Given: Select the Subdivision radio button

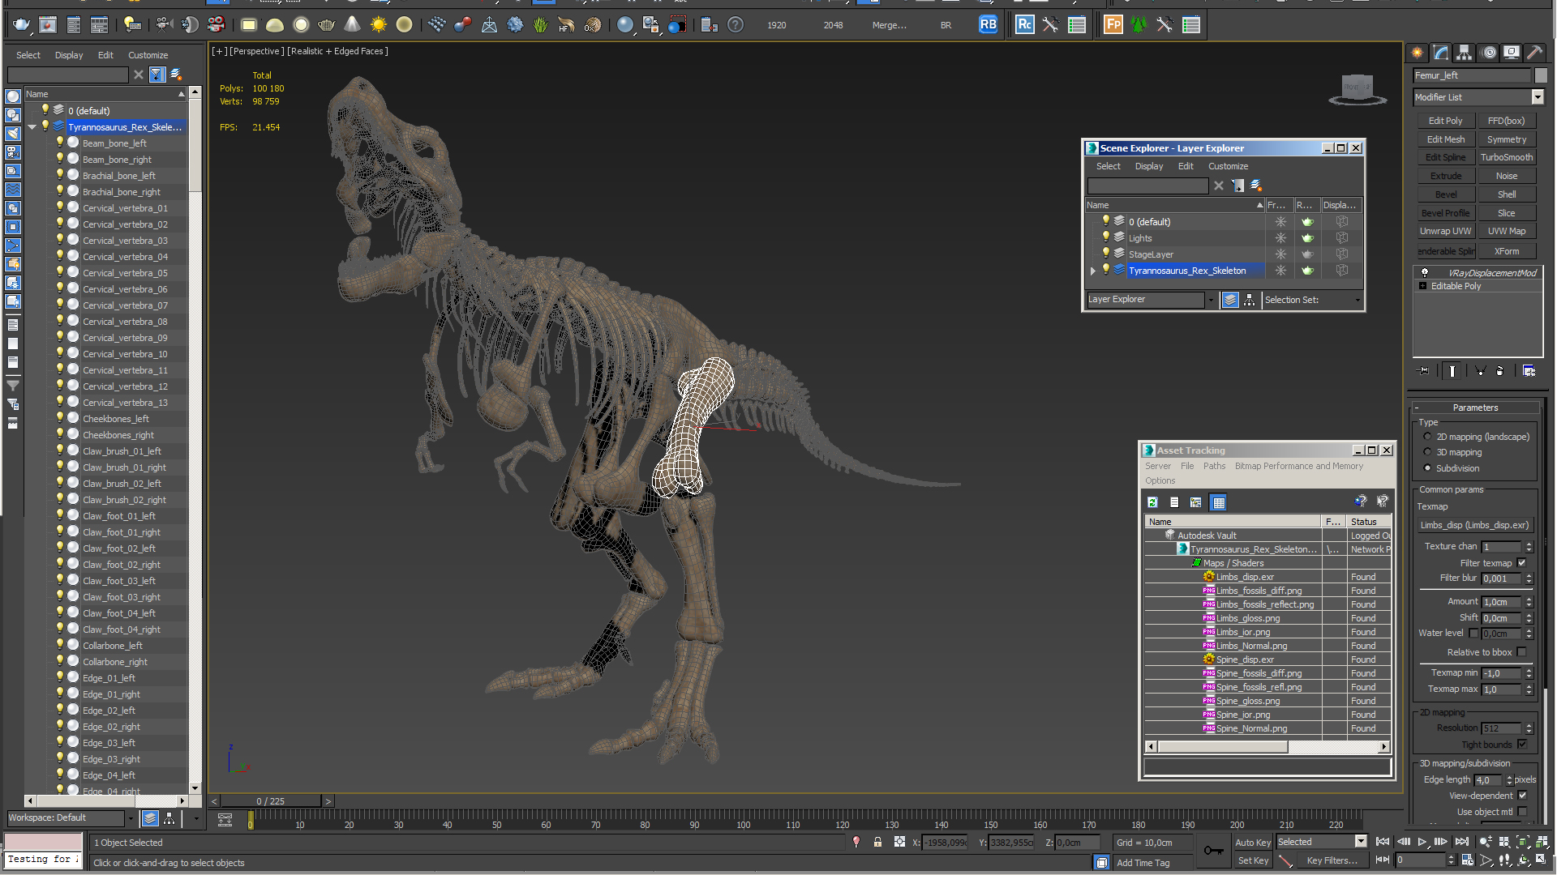Looking at the screenshot, I should point(1427,468).
